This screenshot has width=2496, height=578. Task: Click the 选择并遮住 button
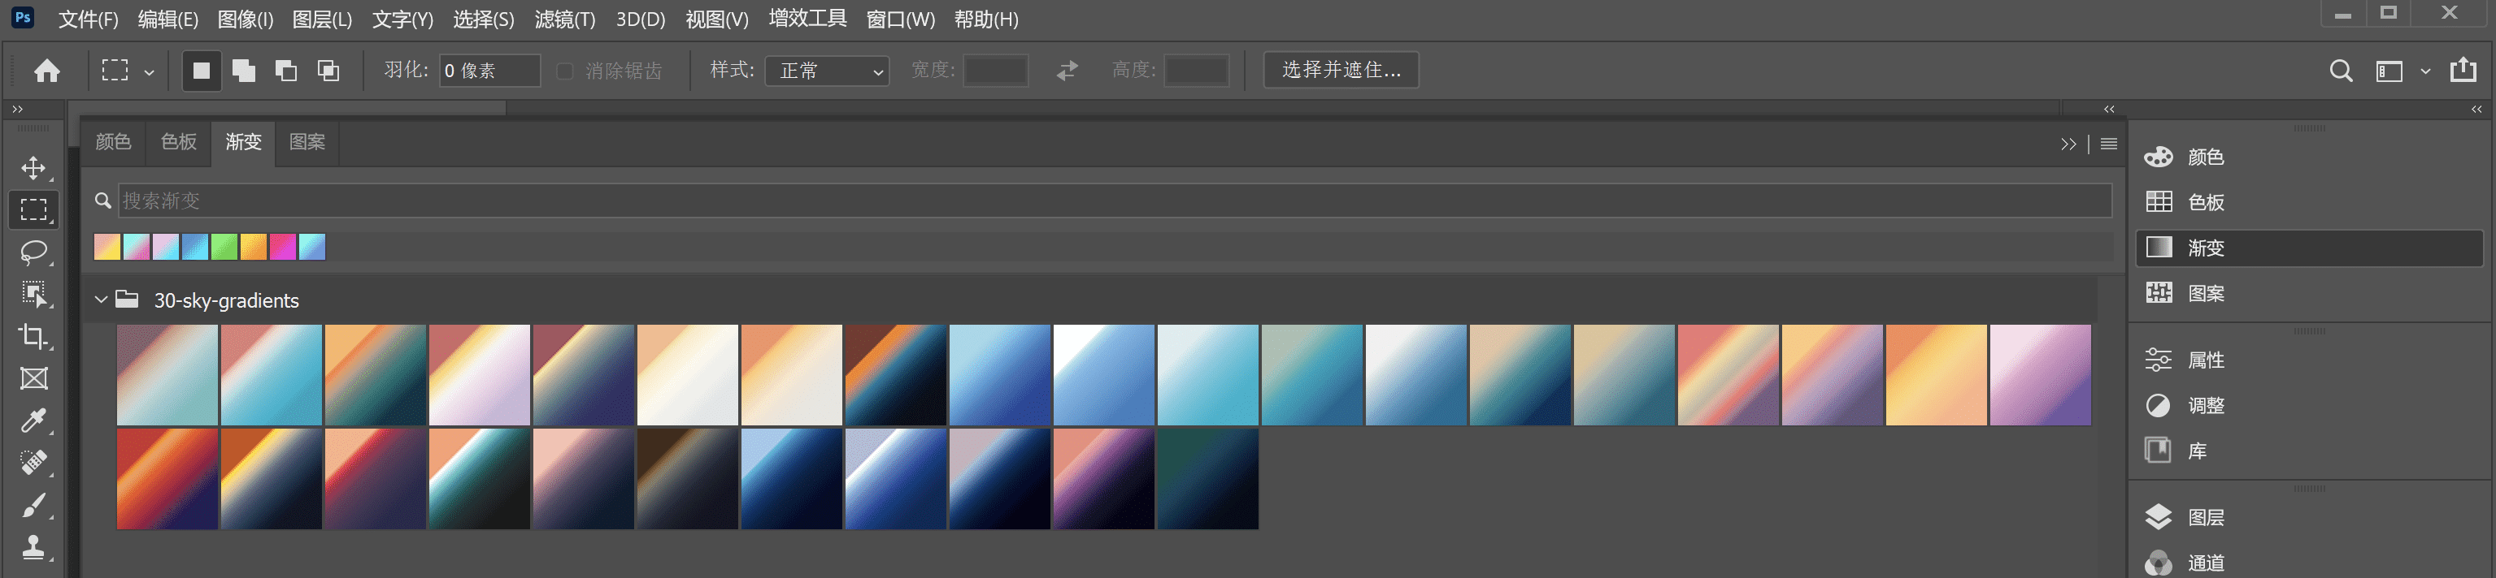[1340, 70]
